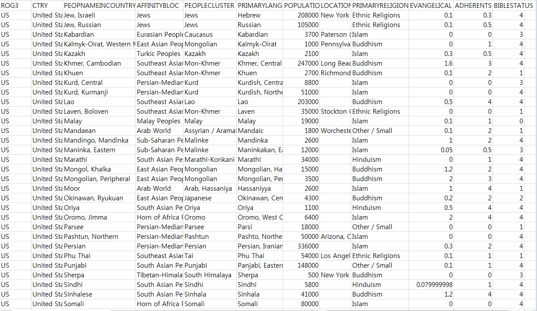Select the cluster cell "Marathi-Konkani"

(x=210, y=160)
